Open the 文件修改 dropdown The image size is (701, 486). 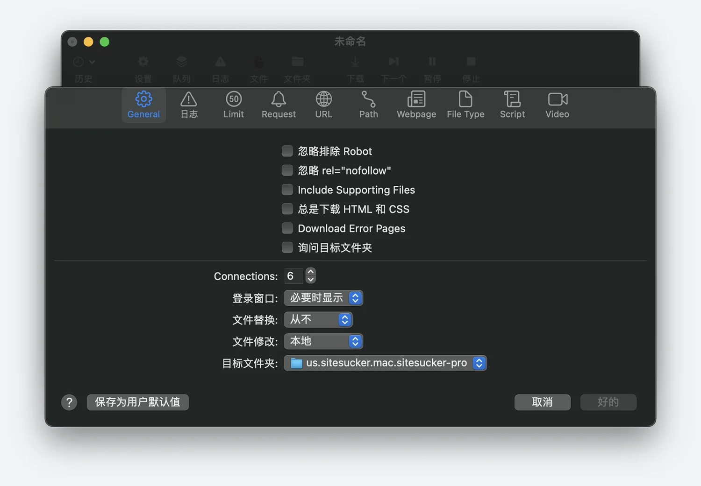click(323, 341)
